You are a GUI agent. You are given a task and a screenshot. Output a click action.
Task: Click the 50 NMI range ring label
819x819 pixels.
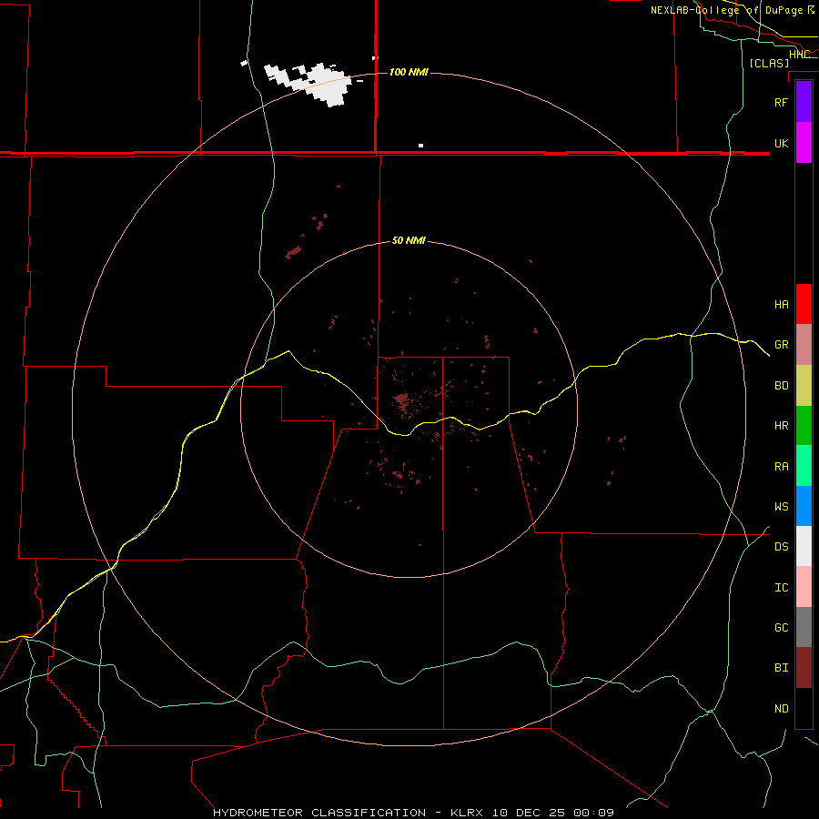click(x=409, y=240)
